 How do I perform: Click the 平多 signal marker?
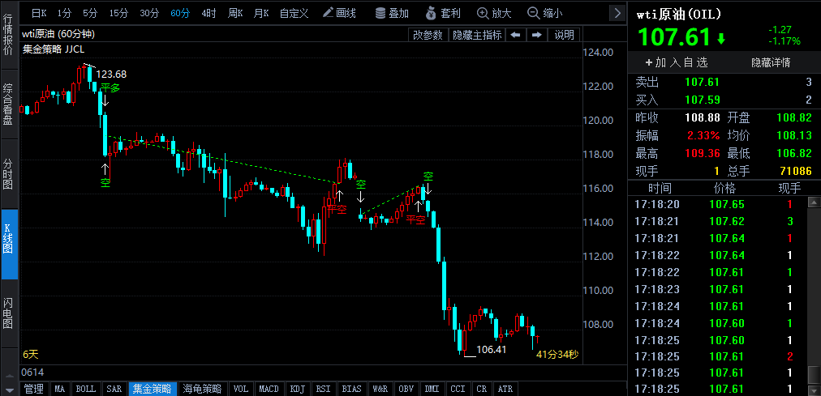110,87
